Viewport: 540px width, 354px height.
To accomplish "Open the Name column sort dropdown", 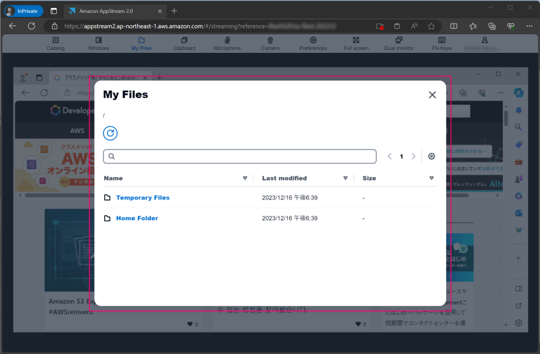I will click(x=246, y=178).
